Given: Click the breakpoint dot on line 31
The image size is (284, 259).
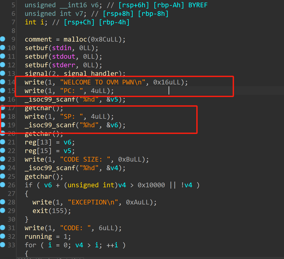Looking at the screenshot, I should coord(3,228).
